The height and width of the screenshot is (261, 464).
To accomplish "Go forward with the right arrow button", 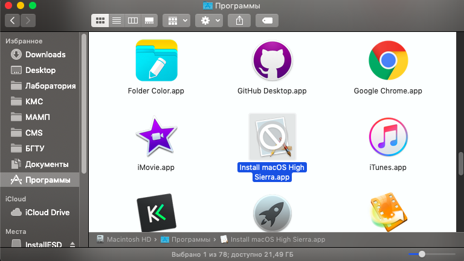I will [28, 20].
